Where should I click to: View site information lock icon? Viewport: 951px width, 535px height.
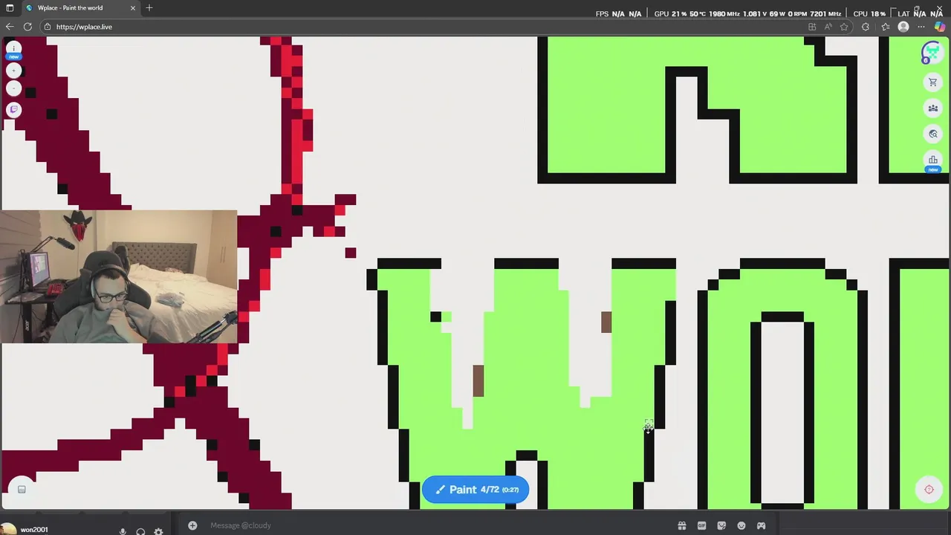48,27
